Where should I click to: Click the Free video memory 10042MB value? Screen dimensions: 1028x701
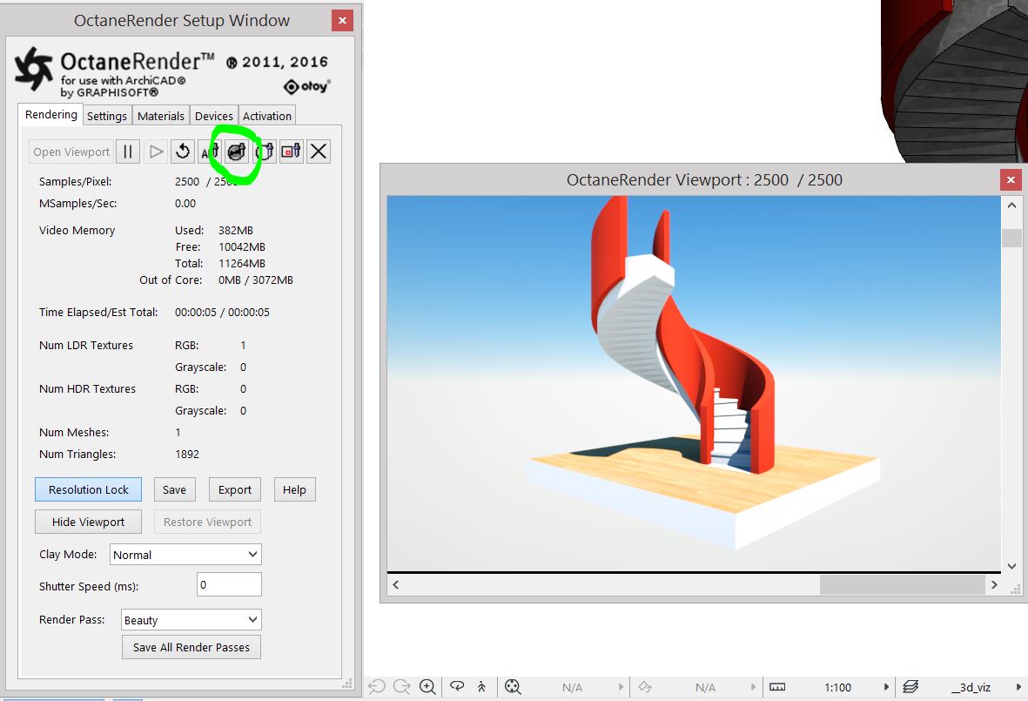[x=242, y=246]
